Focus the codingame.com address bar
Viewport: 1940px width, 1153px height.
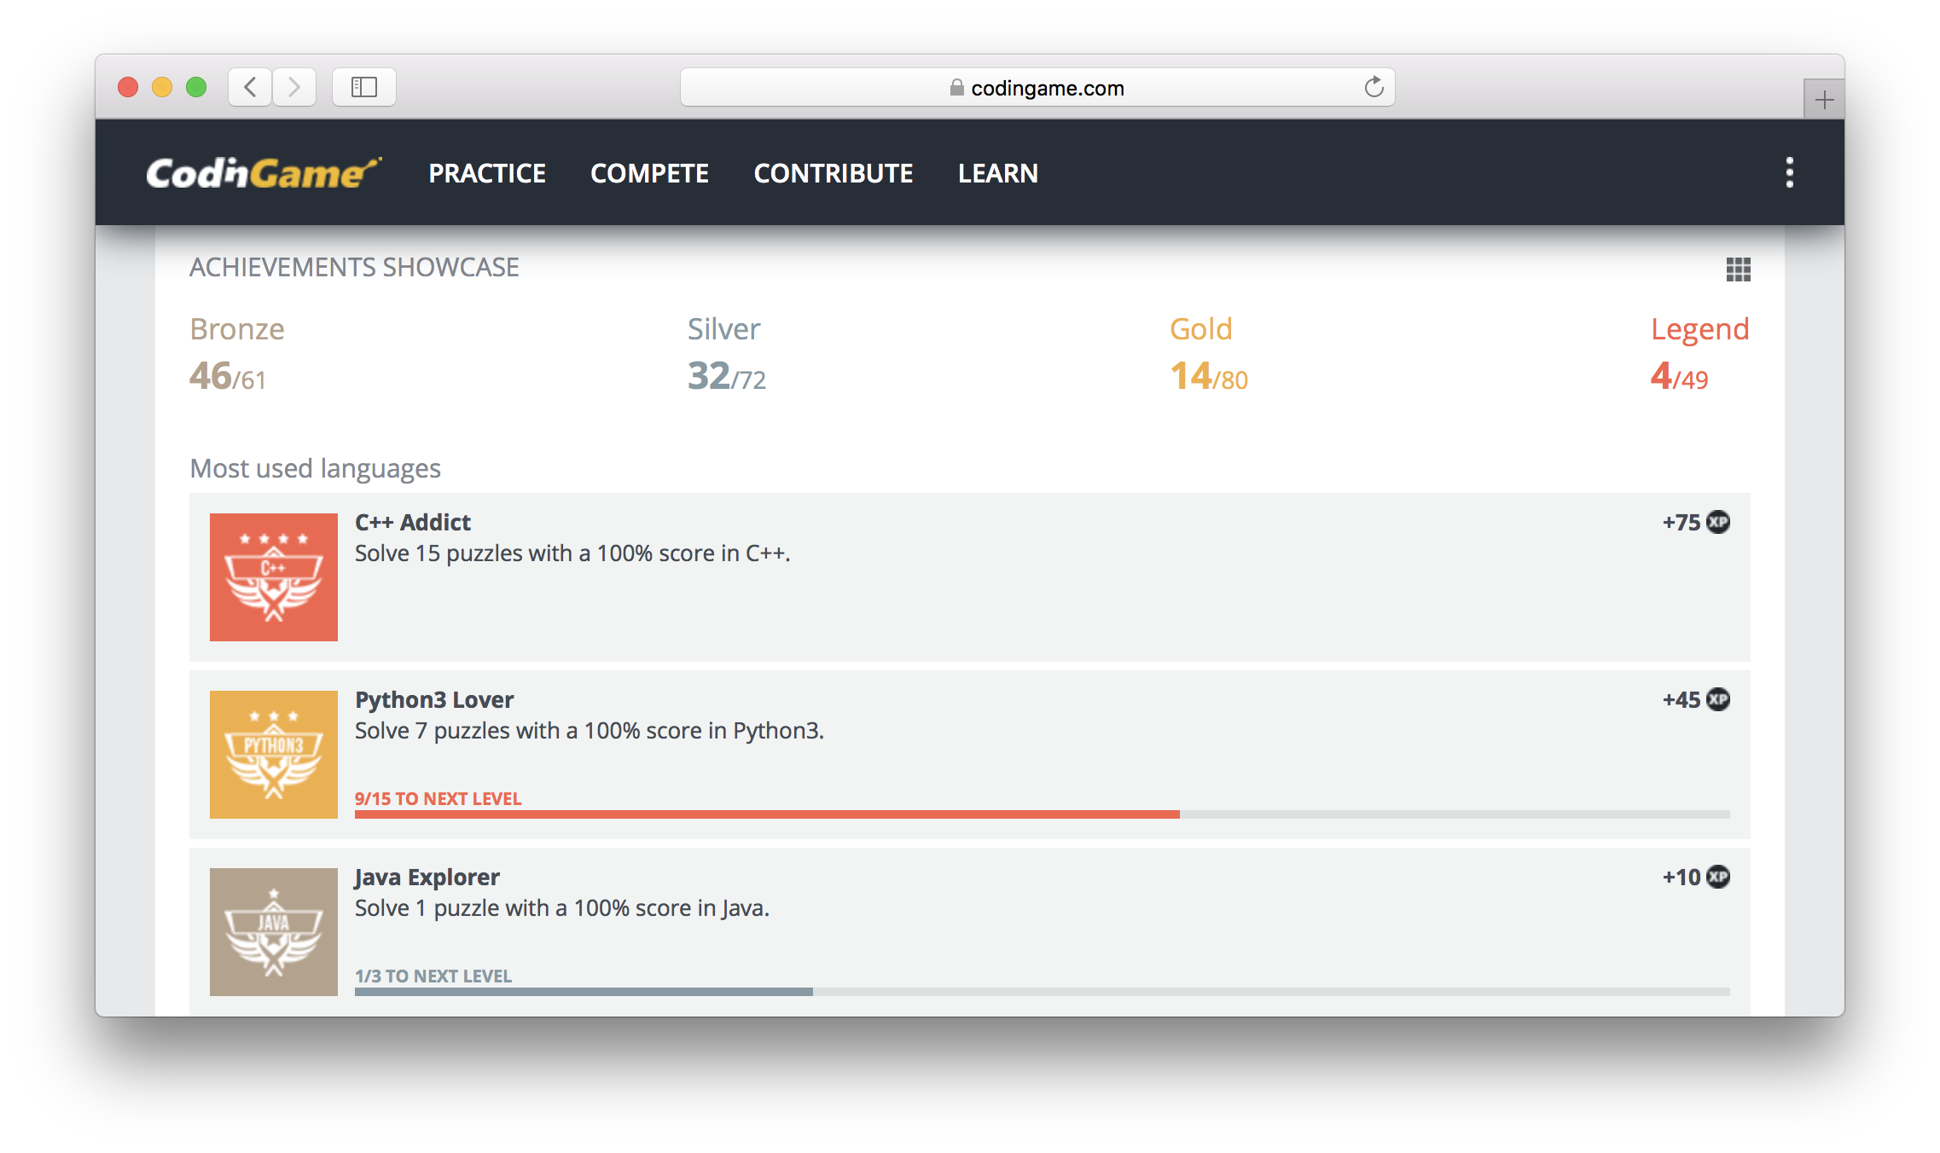point(1037,87)
